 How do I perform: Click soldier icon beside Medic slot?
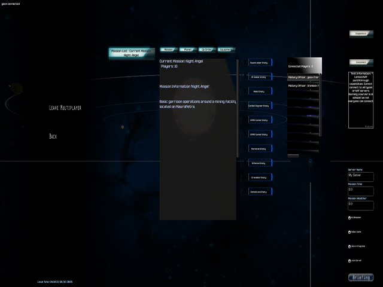(245, 91)
